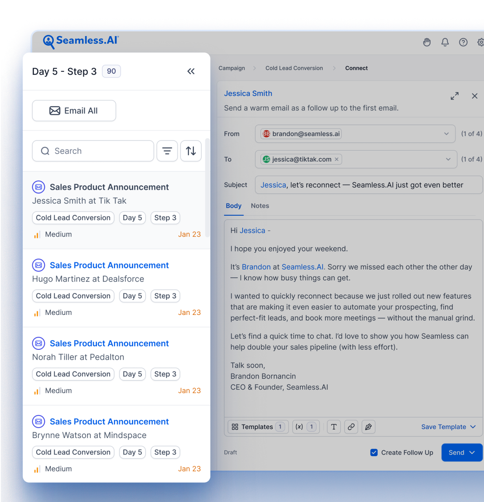Click the Email All button
Image resolution: width=484 pixels, height=502 pixels.
(74, 111)
